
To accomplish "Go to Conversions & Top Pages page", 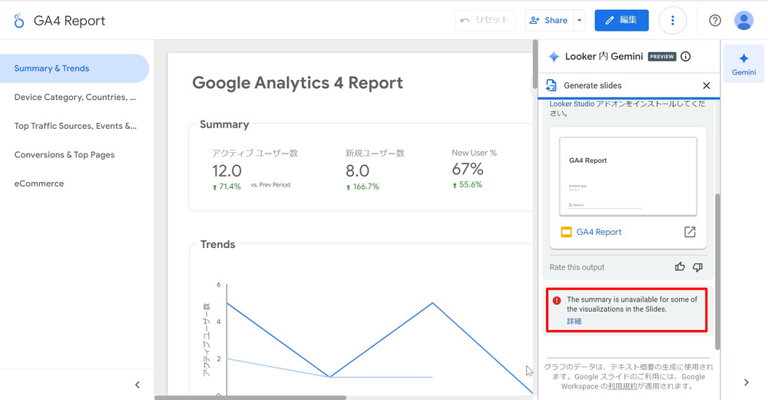I will click(65, 155).
